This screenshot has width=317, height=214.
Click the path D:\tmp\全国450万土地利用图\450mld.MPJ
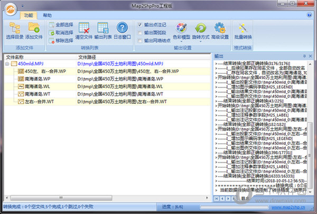[x=120, y=64]
